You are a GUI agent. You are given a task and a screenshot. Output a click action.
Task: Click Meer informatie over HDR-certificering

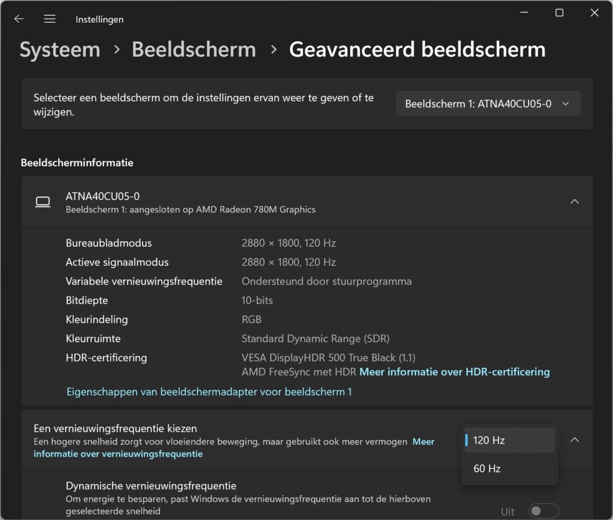[456, 372]
